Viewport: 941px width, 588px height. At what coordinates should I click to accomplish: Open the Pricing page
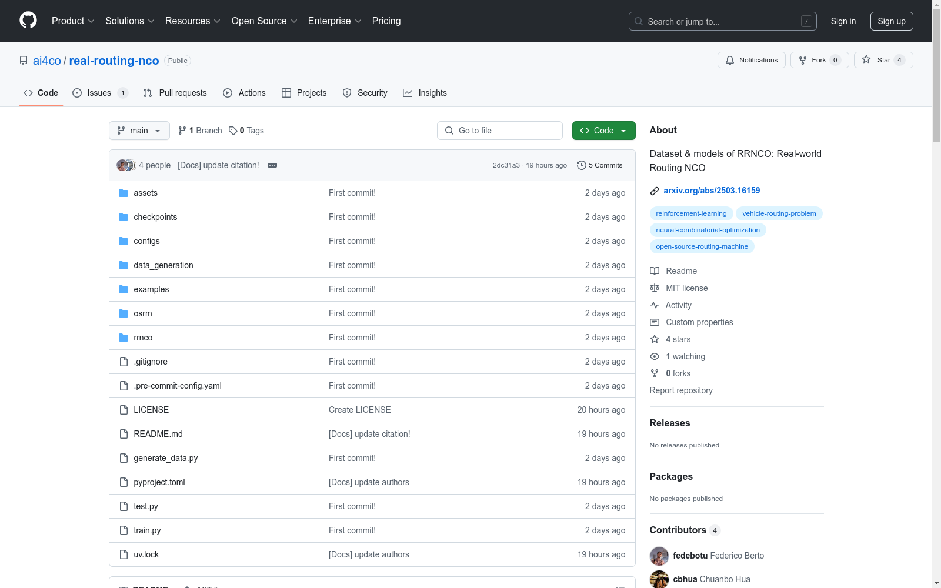tap(386, 21)
